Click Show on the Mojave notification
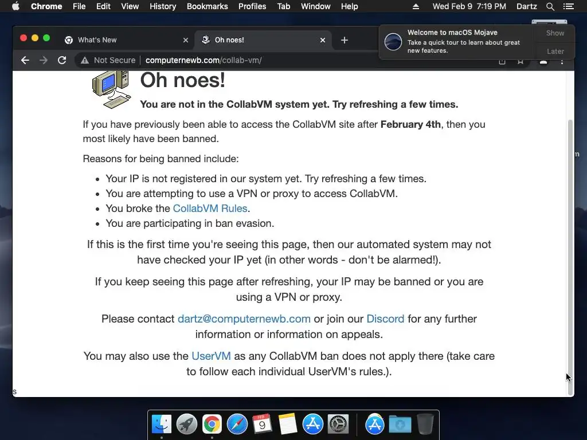This screenshot has width=587, height=440. pyautogui.click(x=555, y=33)
